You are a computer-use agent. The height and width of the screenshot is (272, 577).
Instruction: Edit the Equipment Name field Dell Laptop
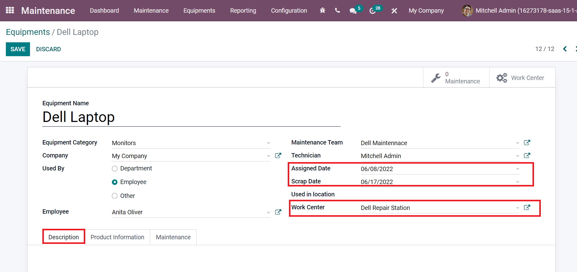point(191,117)
